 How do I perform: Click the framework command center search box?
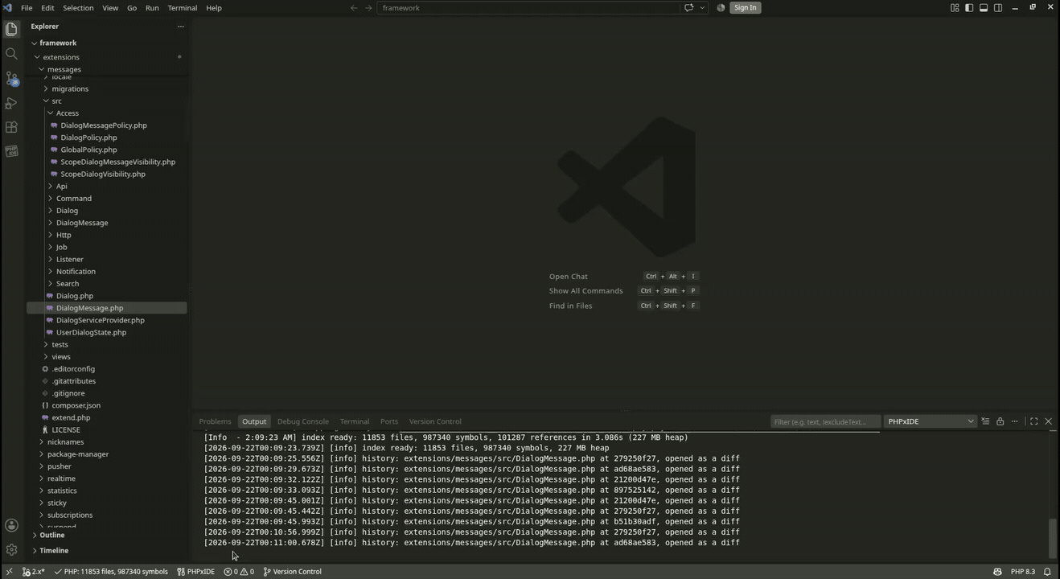point(529,8)
